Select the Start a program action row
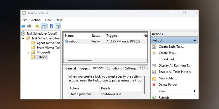 click(x=80, y=94)
